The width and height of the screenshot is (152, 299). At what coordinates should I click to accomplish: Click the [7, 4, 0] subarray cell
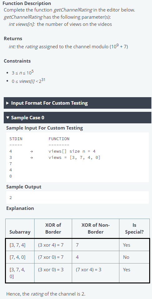pyautogui.click(x=17, y=257)
